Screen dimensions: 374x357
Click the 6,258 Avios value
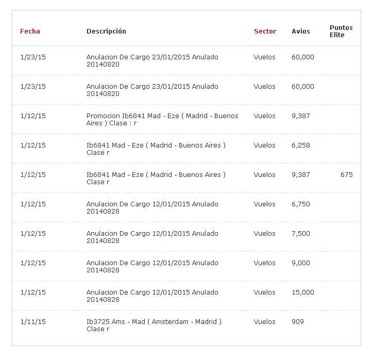301,145
